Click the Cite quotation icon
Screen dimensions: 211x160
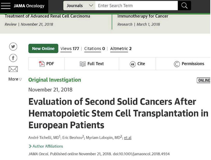pos(133,64)
